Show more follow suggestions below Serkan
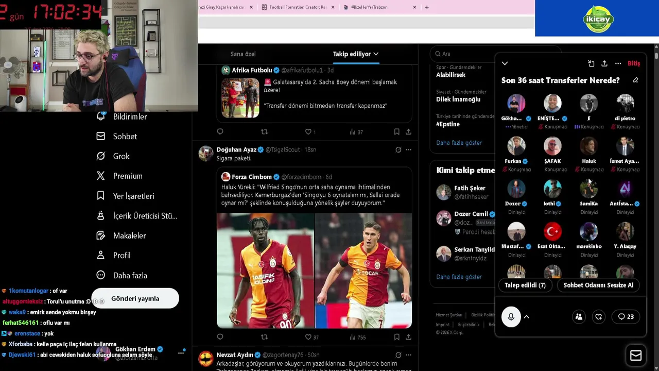 (459, 277)
